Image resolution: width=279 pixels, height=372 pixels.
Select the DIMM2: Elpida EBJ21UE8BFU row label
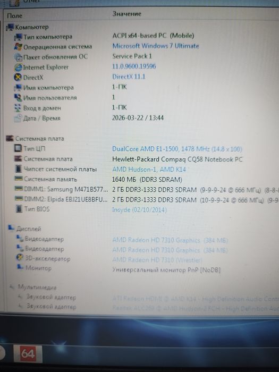(x=66, y=199)
